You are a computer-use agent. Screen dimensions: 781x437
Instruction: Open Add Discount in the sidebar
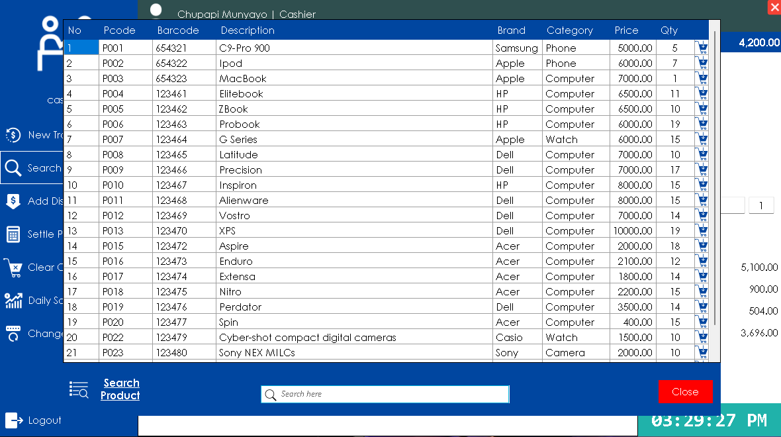click(x=32, y=201)
